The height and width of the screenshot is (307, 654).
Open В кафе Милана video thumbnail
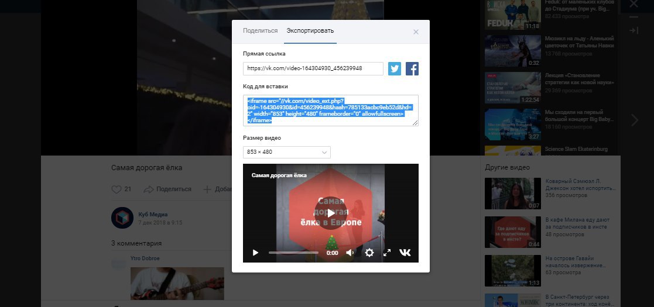[x=513, y=232]
